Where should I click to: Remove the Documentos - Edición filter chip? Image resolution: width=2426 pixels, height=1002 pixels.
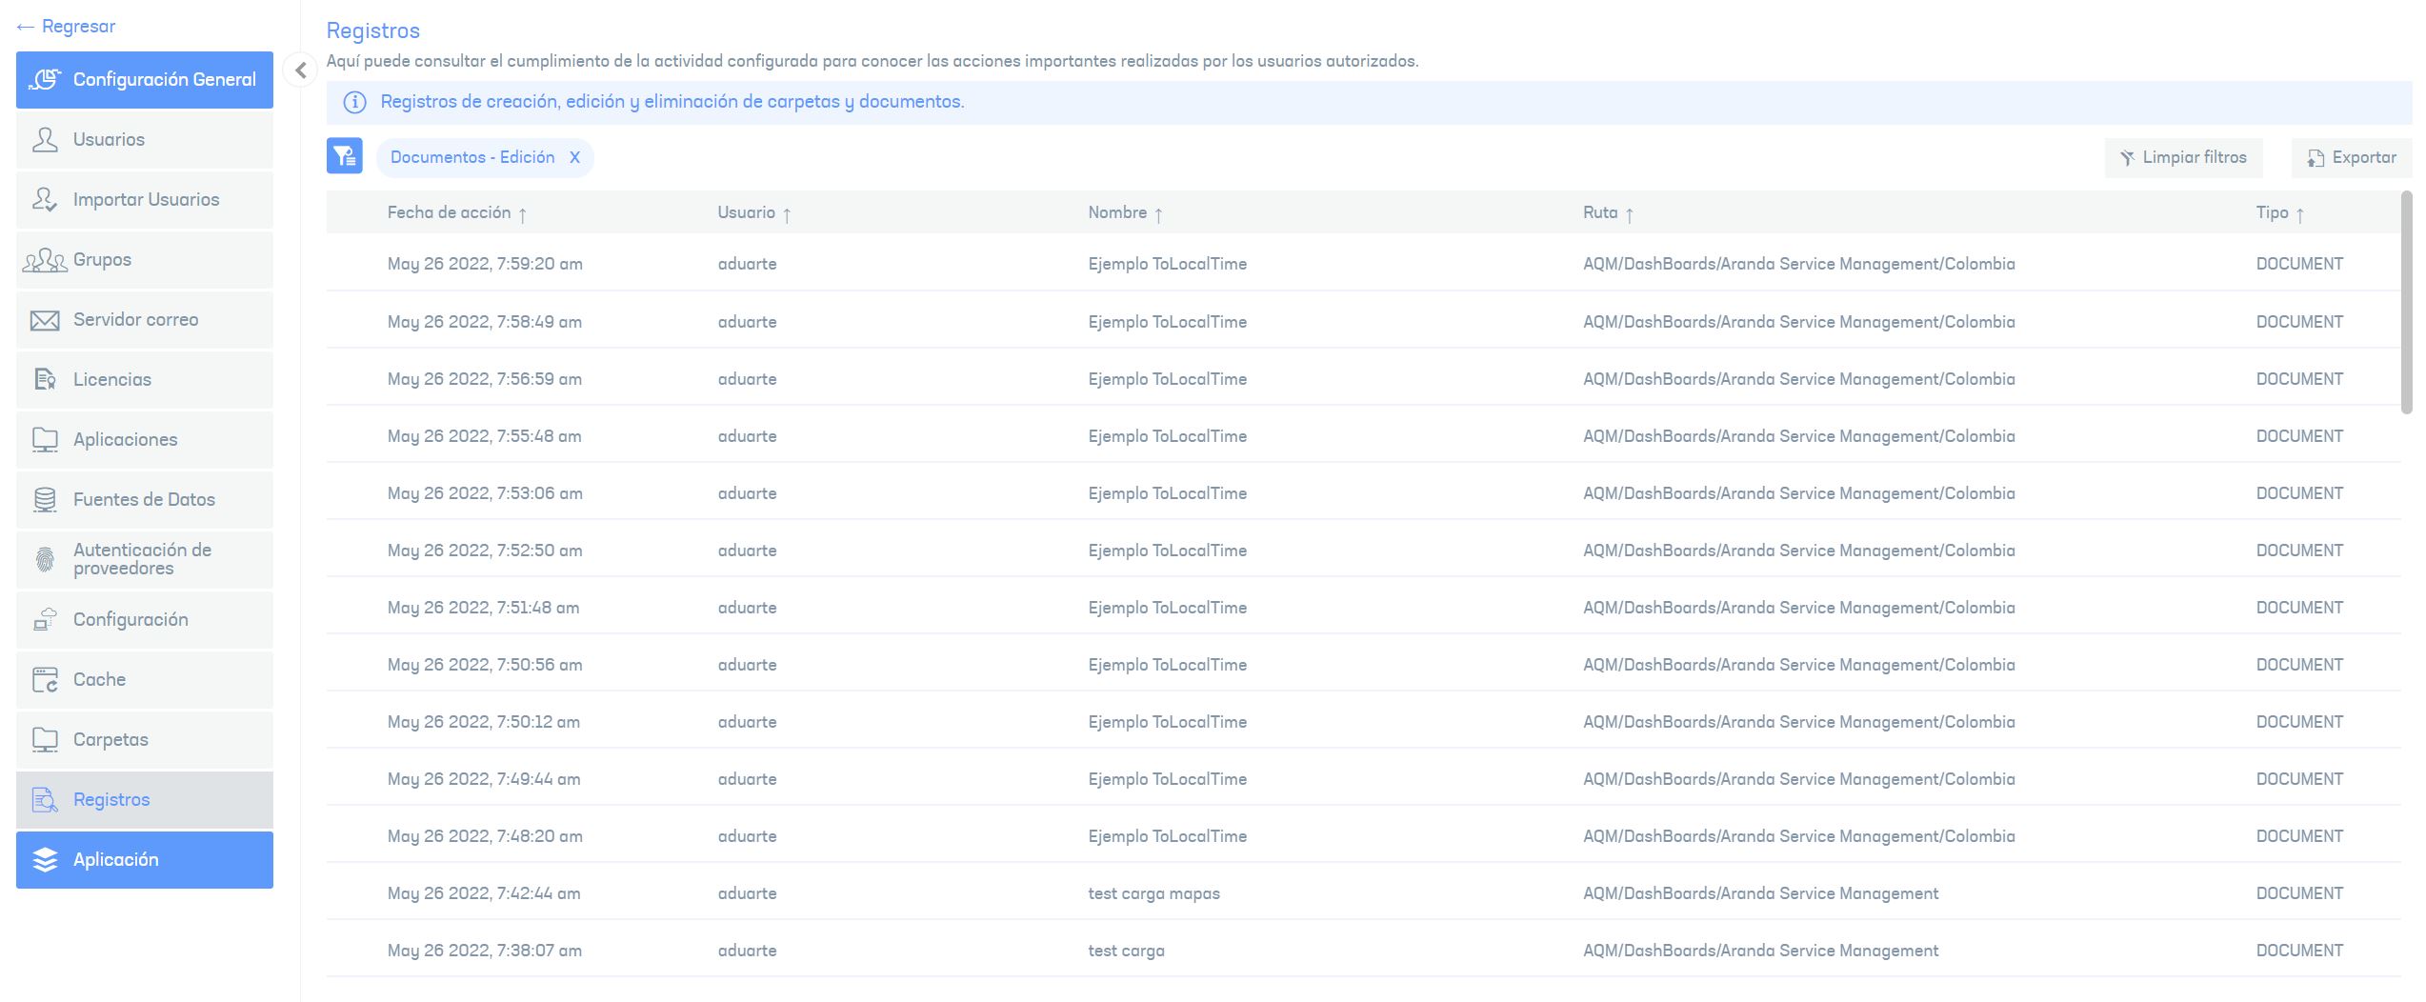click(574, 158)
